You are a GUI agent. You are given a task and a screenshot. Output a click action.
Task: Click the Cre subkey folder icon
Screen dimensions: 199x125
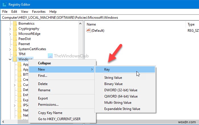click(20, 80)
